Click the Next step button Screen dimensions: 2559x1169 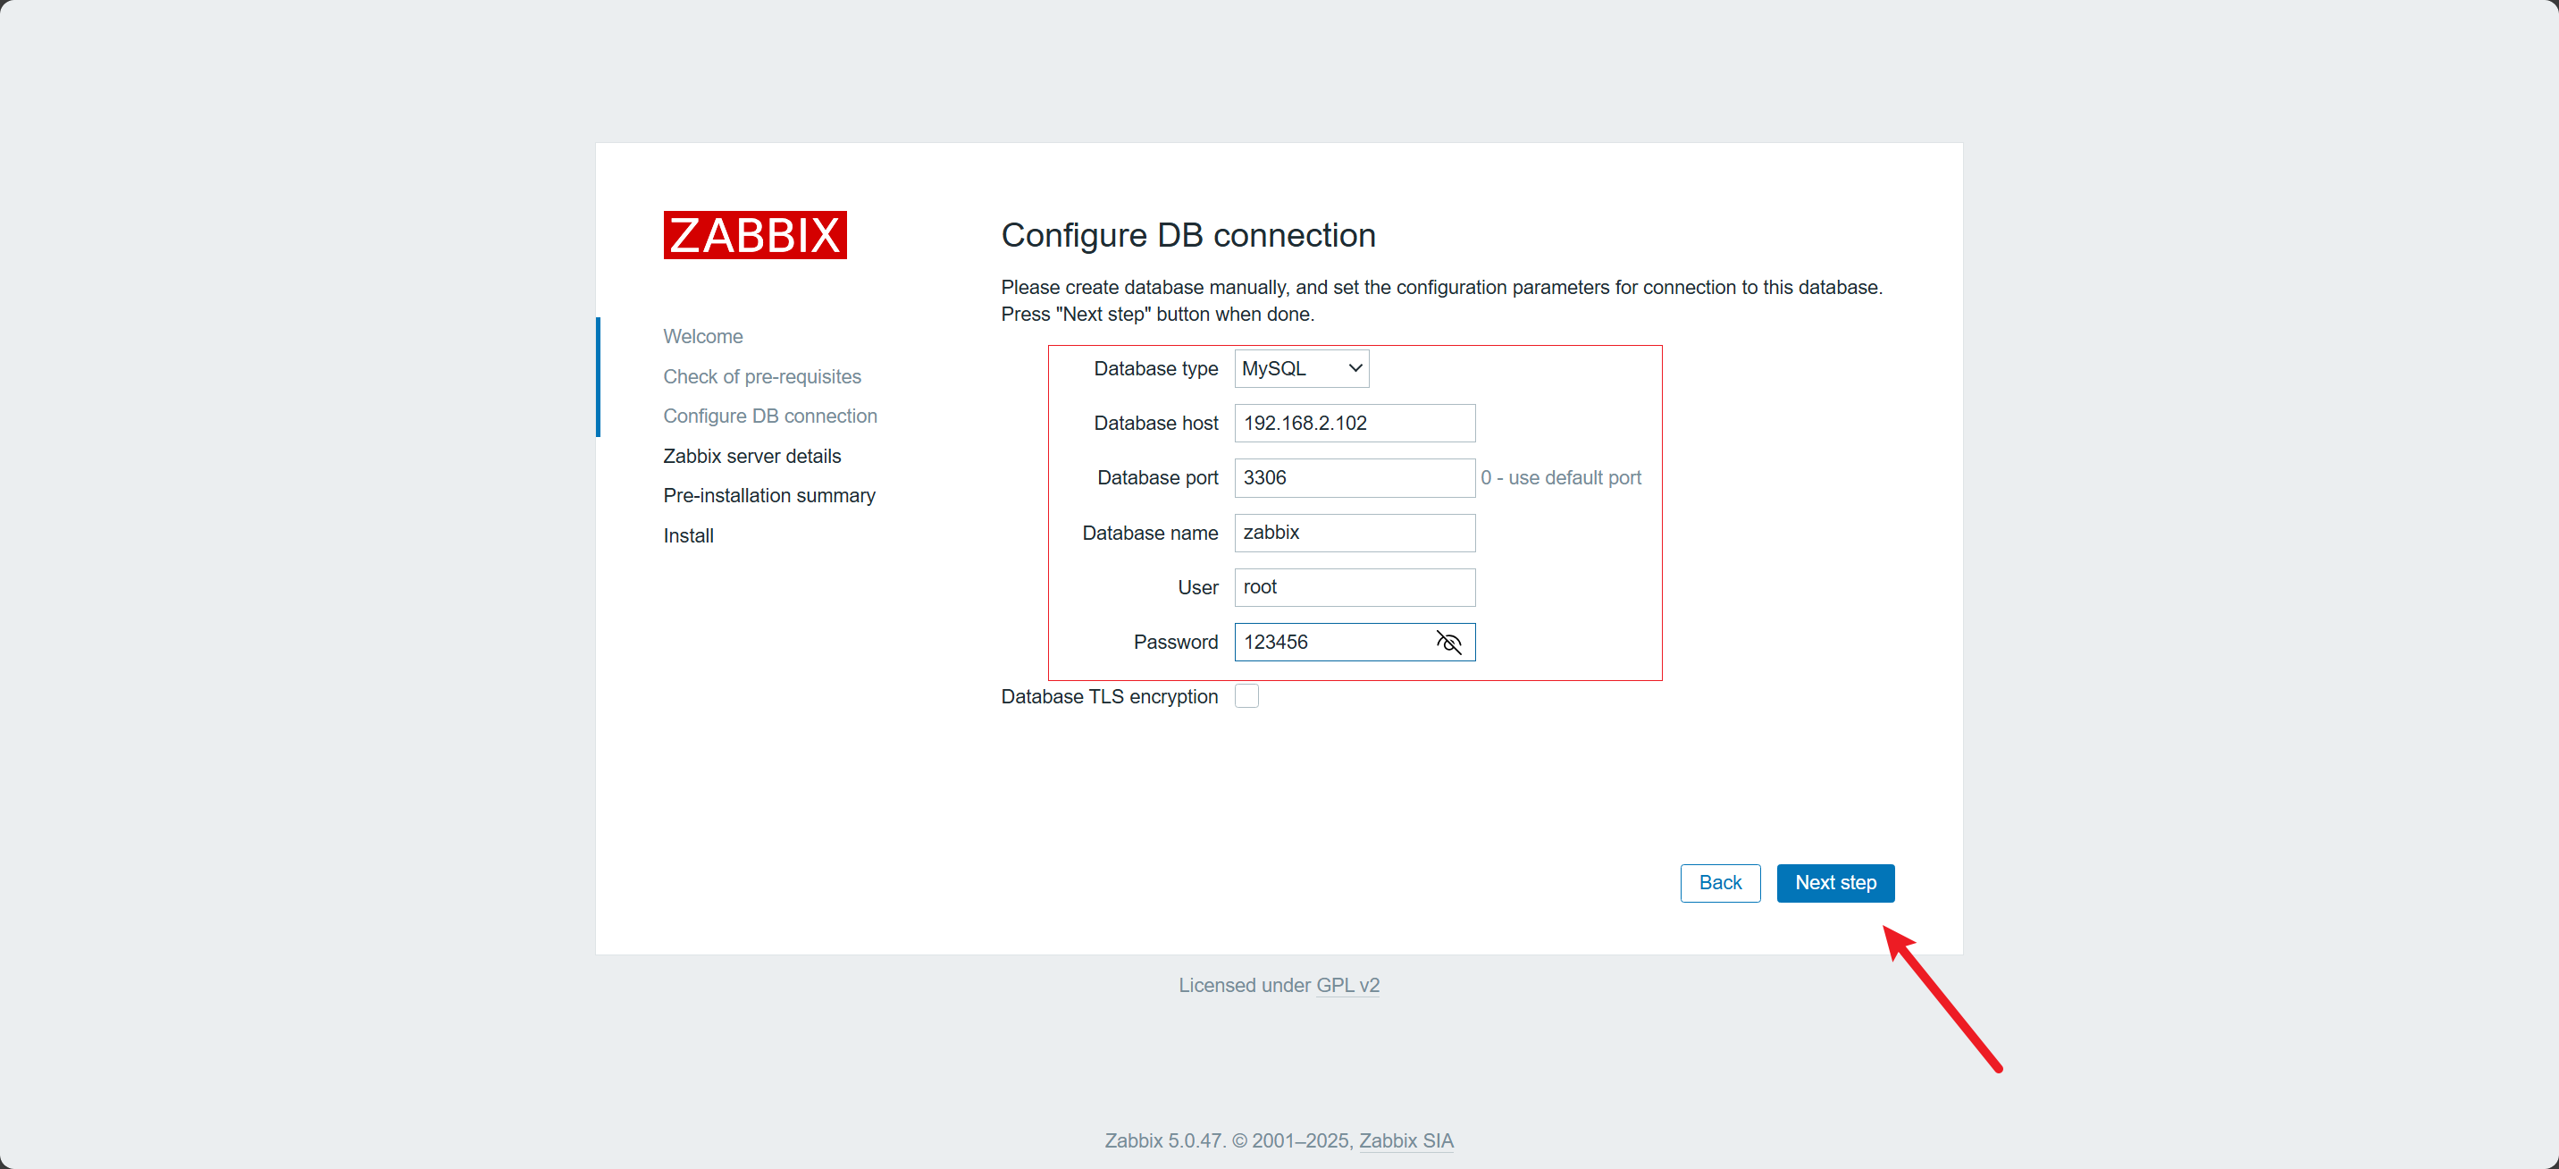pyautogui.click(x=1834, y=883)
